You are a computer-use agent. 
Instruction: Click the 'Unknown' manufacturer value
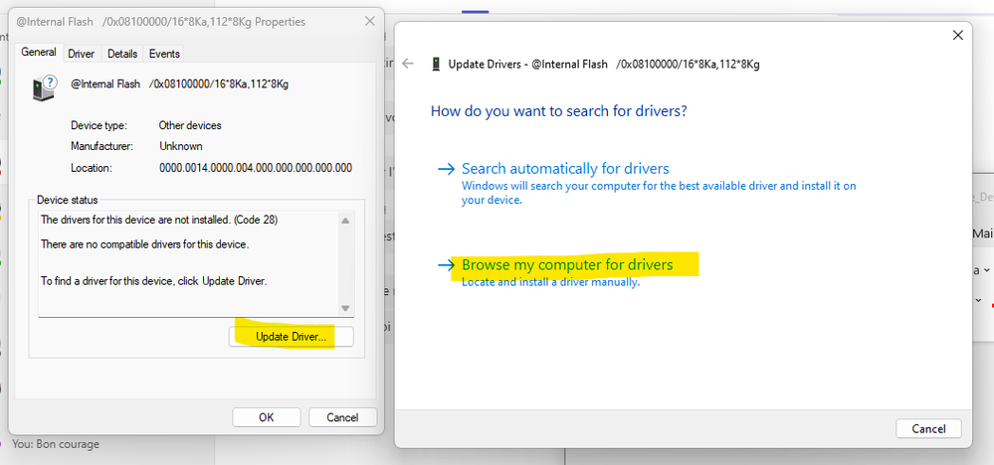pos(181,146)
